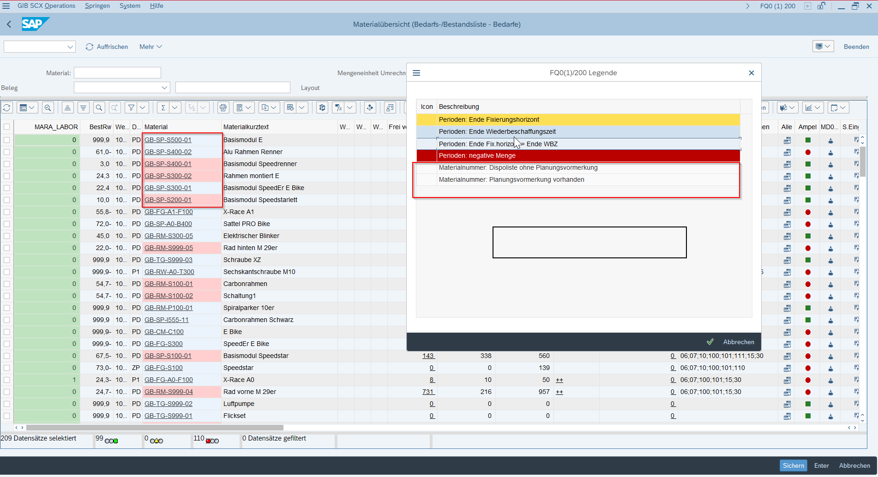Click the details magnifier icon in the toolbar
This screenshot has height=477, width=878.
click(x=48, y=107)
